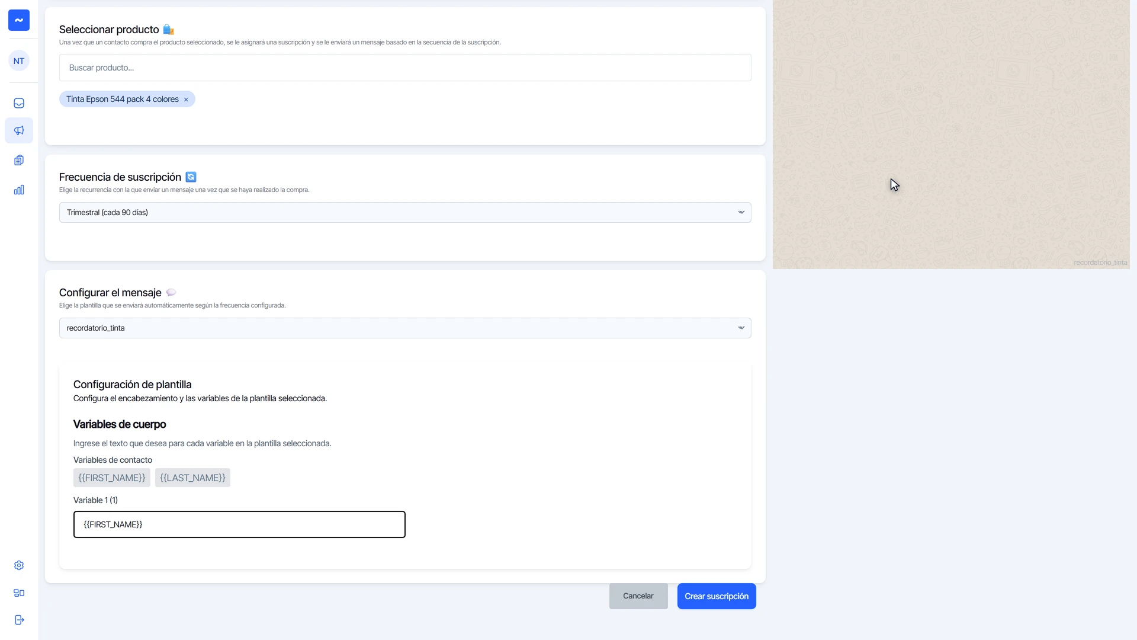The height and width of the screenshot is (640, 1137).
Task: Open the bar chart analytics icon
Action: (19, 190)
